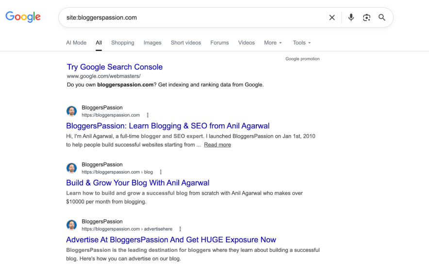Open three-dot menu for advertisehere result
The height and width of the screenshot is (265, 429).
pos(180,229)
